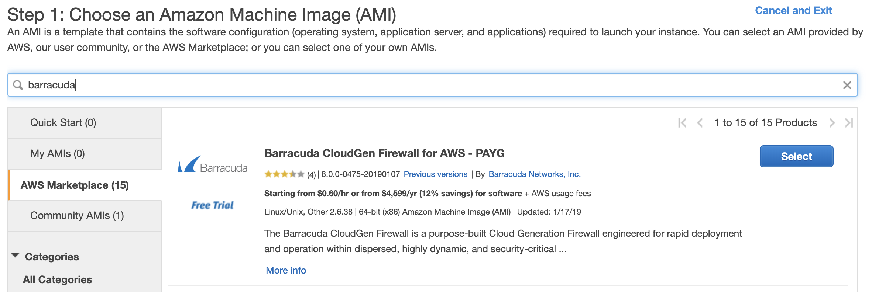
Task: Select the Barracuda CloudGen Firewall AMI
Action: pos(796,156)
